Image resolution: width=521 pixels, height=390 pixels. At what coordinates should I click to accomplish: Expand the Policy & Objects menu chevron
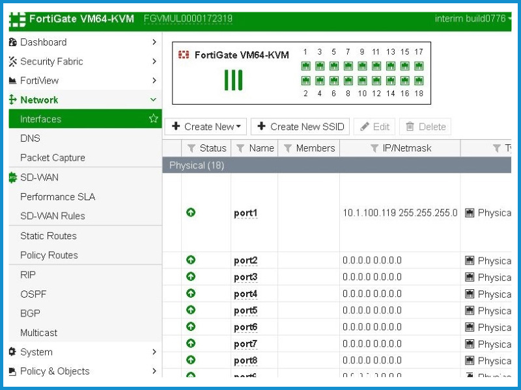(154, 370)
